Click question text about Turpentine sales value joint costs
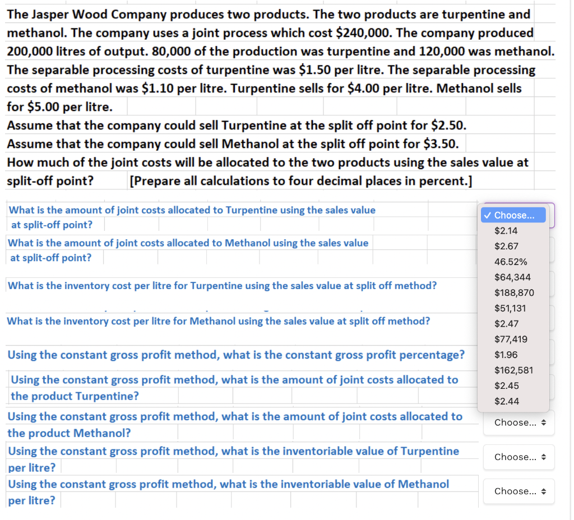574x520 pixels. coord(193,218)
